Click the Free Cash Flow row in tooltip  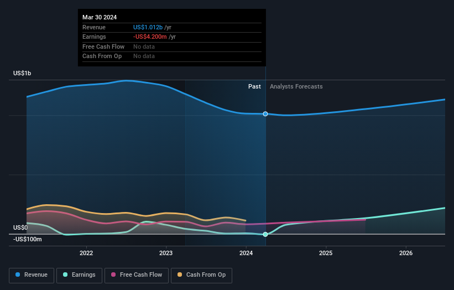pos(171,46)
